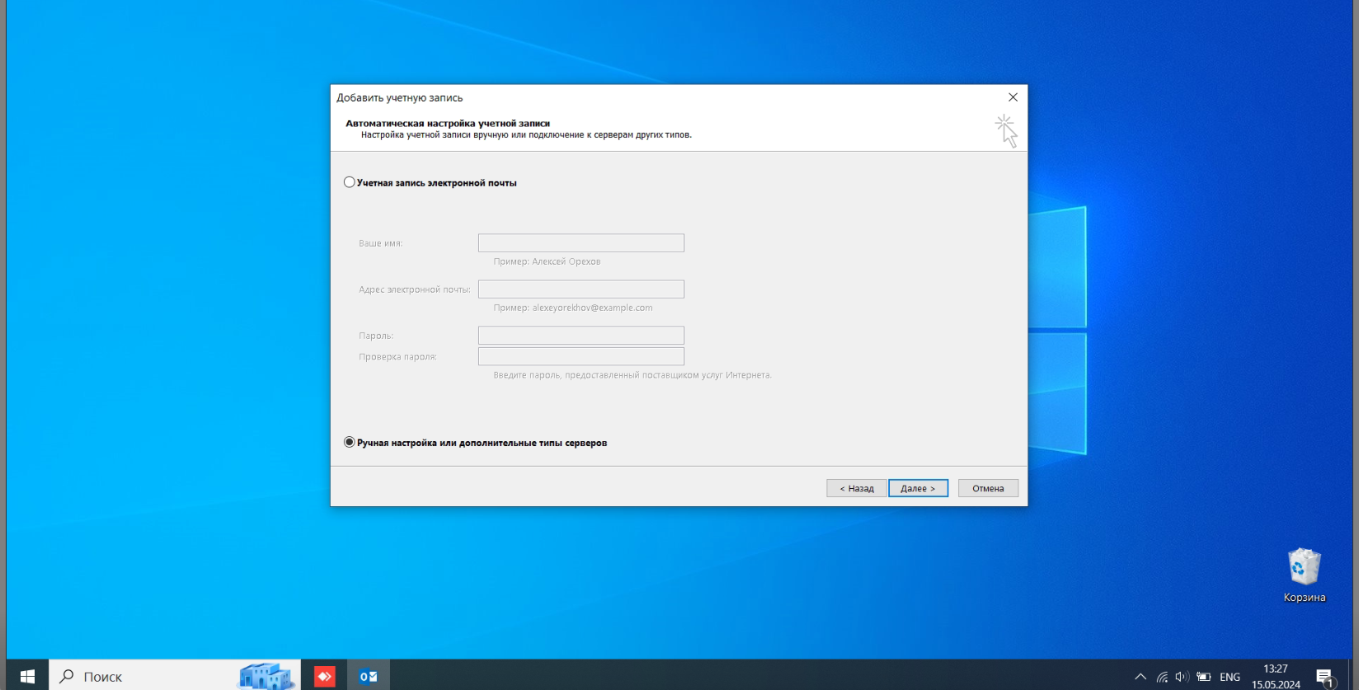The height and width of the screenshot is (690, 1359).
Task: Click the volume speaker tray icon
Action: pos(1182,677)
